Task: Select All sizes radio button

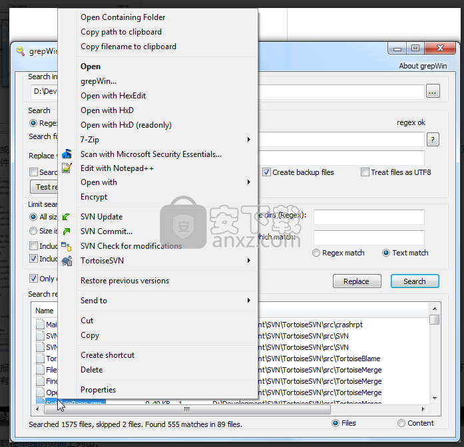Action: point(33,217)
